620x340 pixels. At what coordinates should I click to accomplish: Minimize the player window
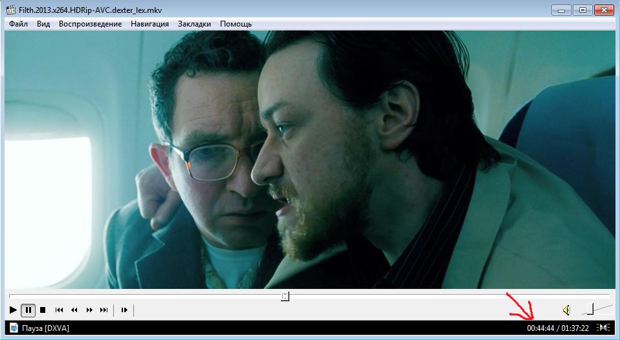(x=562, y=10)
